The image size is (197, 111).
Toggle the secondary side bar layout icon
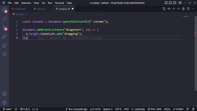click(174, 3)
